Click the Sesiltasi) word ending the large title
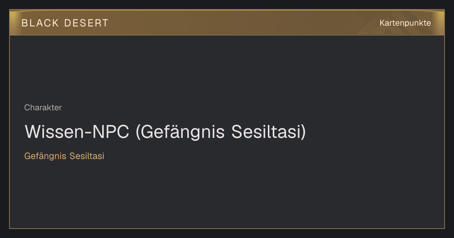The height and width of the screenshot is (238, 454). point(269,132)
